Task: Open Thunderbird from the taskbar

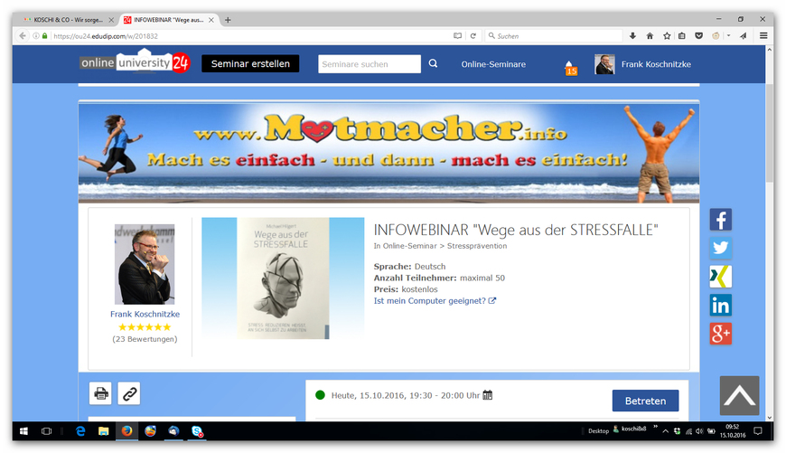Action: (173, 431)
